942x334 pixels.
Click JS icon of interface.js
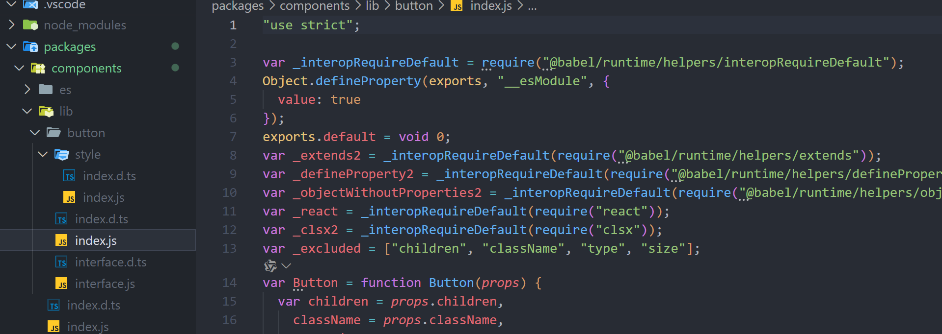pyautogui.click(x=61, y=284)
